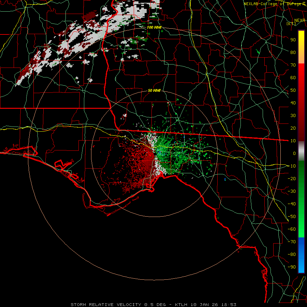This screenshot has width=307, height=307.
Task: Click the light blue segment at the color bar bottom
Action: click(301, 265)
